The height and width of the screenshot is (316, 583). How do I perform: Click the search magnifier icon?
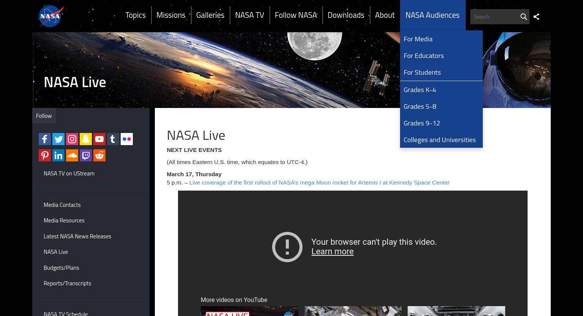tap(523, 17)
